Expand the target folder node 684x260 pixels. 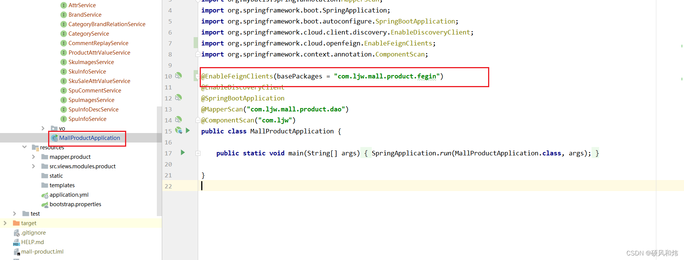(x=5, y=223)
